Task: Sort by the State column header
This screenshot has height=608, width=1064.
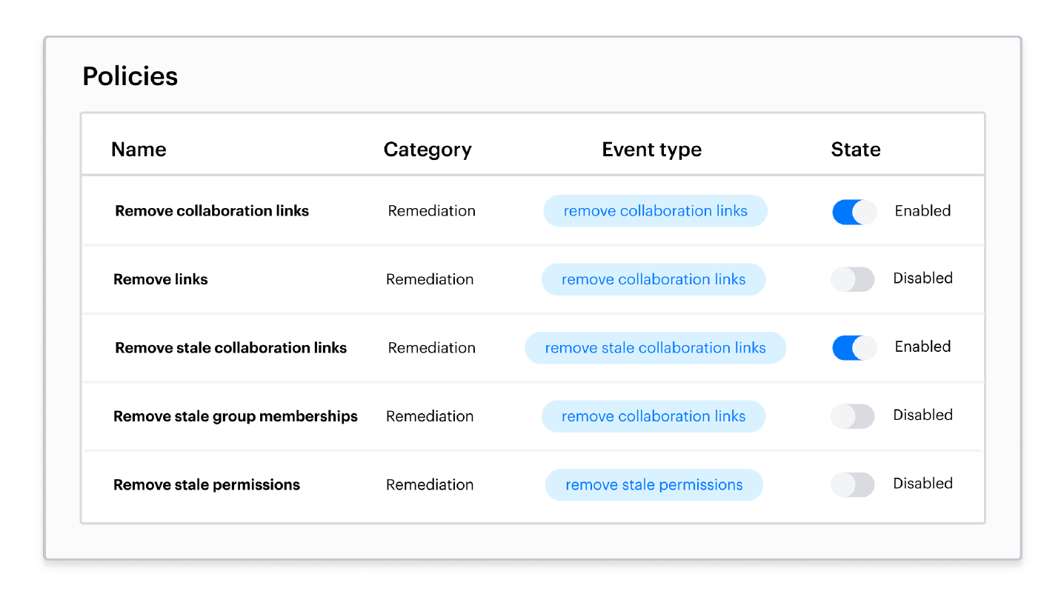Action: pyautogui.click(x=856, y=150)
